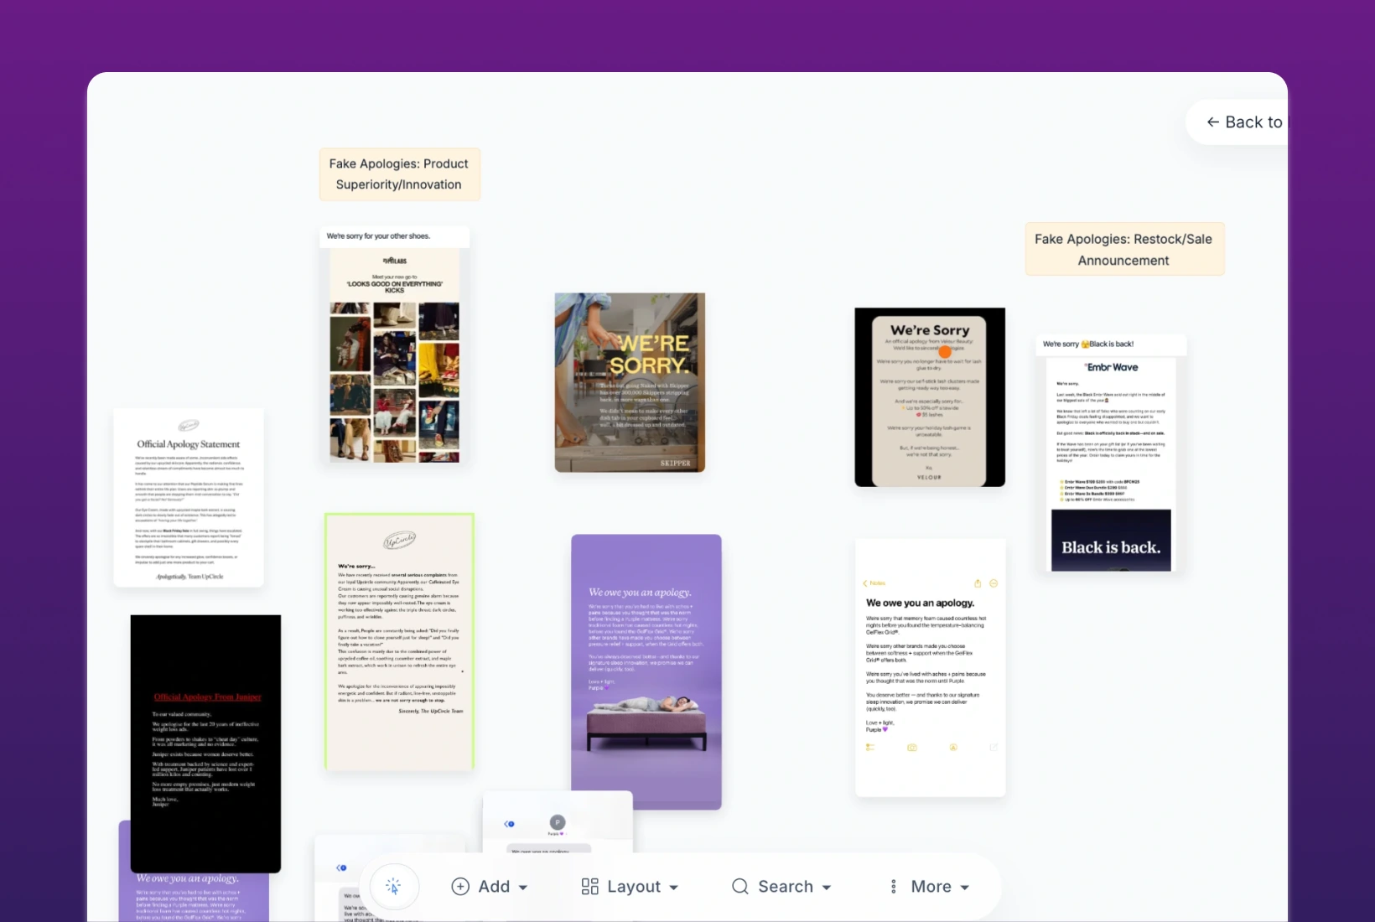Expand the More menu chevron
This screenshot has height=922, width=1375.
[x=965, y=888]
